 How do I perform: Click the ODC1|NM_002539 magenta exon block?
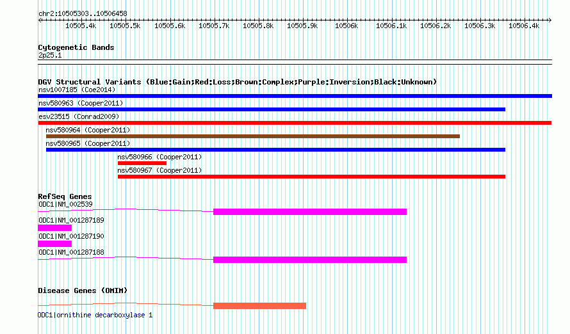(310, 212)
